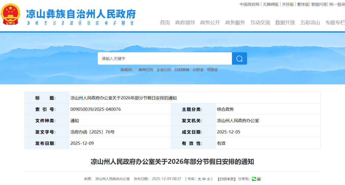Viewport: 345px width, 185px height.
Task: Switch to 关怀版 care mode
Action: [x=288, y=4]
